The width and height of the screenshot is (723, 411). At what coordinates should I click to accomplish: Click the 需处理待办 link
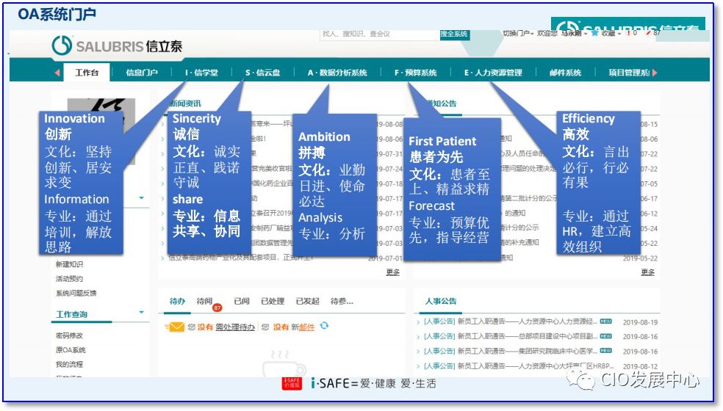pyautogui.click(x=235, y=327)
